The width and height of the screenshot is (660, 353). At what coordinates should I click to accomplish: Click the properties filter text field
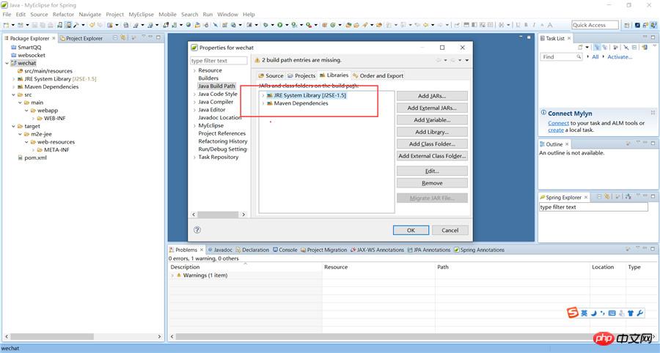(x=219, y=61)
